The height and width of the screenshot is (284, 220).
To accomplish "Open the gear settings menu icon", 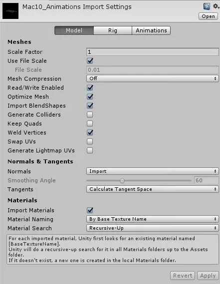I will pos(216,6).
